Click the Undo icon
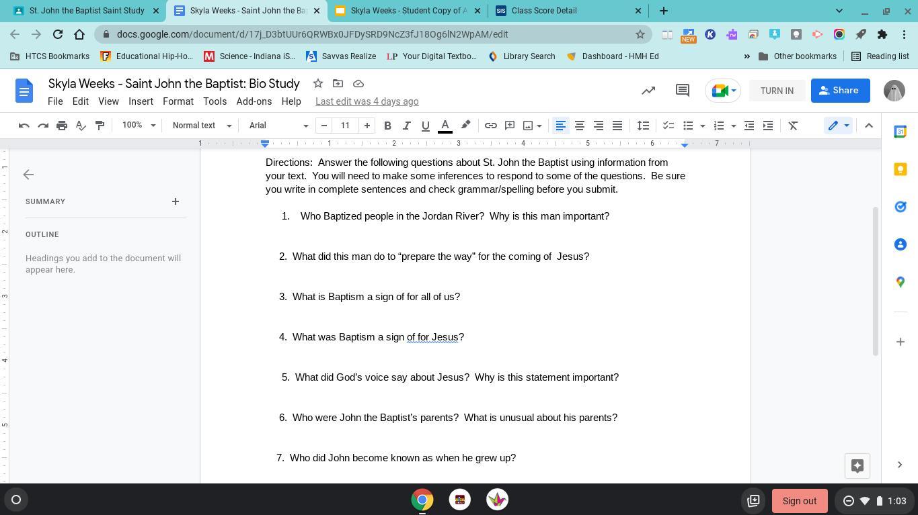918x515 pixels. [24, 126]
